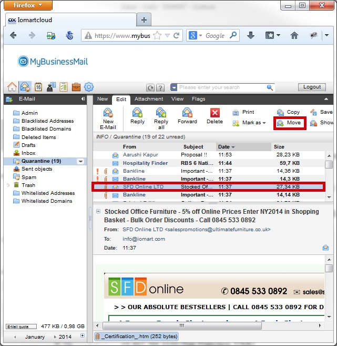
Task: Click the Logout button
Action: (312, 87)
